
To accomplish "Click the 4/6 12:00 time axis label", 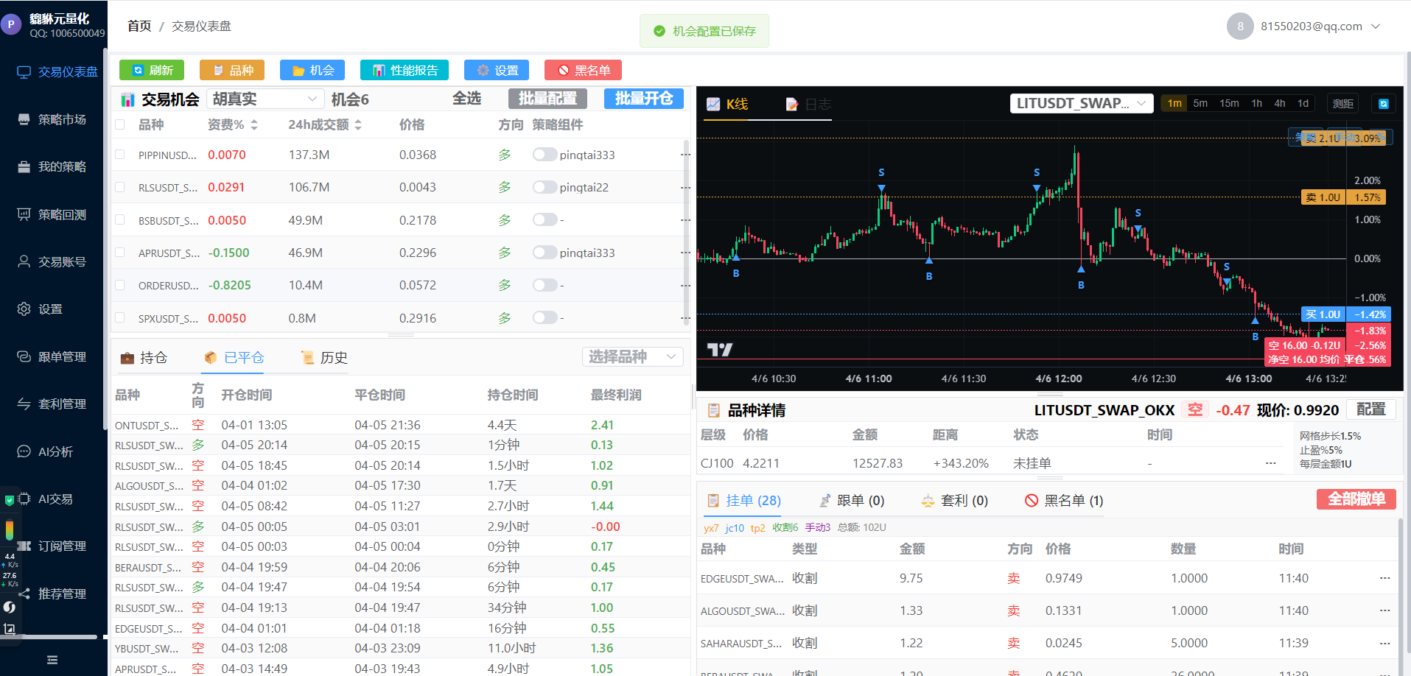I will 1059,379.
